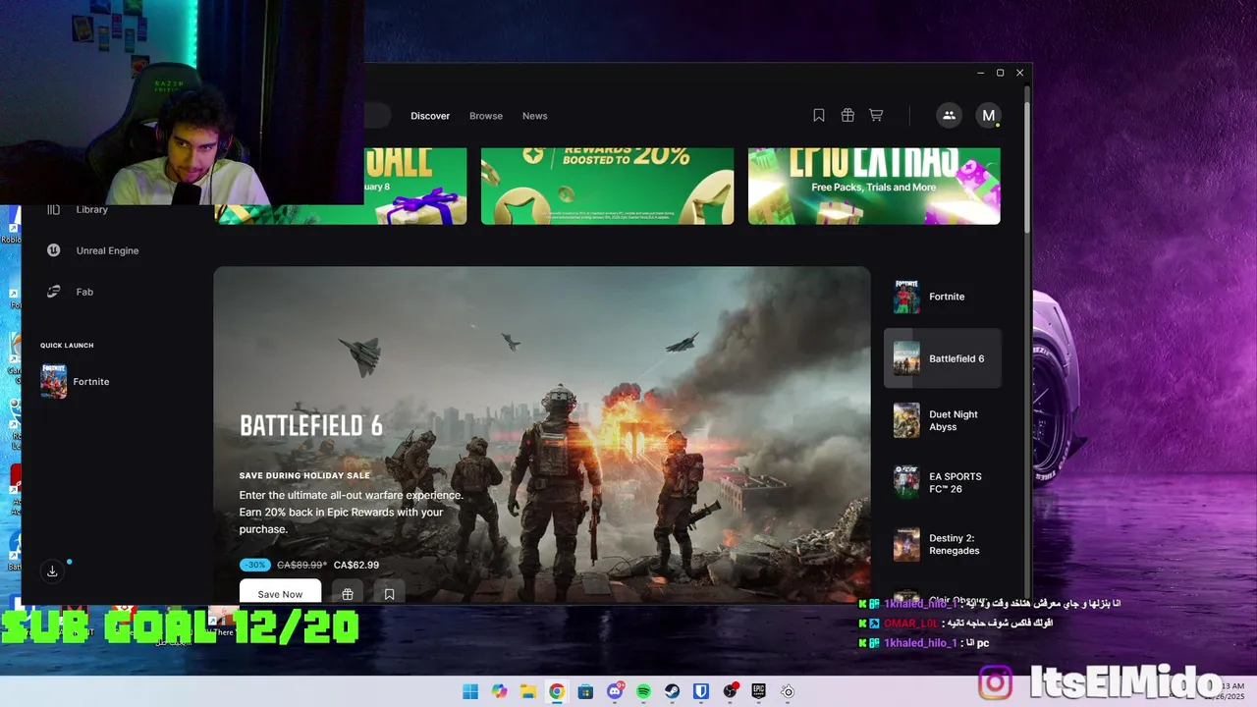Open the Battlefield 6 hero image
Screen dimensions: 1257x707
tap(542, 434)
